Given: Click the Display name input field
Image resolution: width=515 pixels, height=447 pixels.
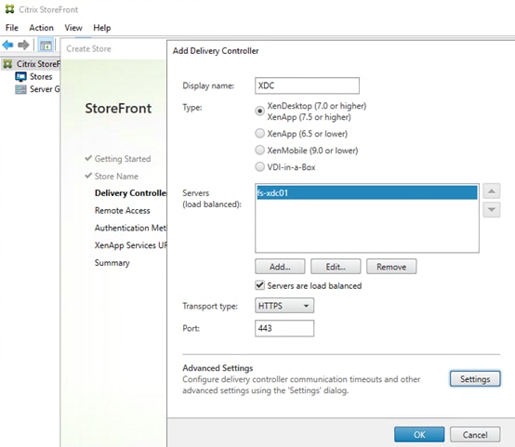Looking at the screenshot, I should click(x=307, y=85).
